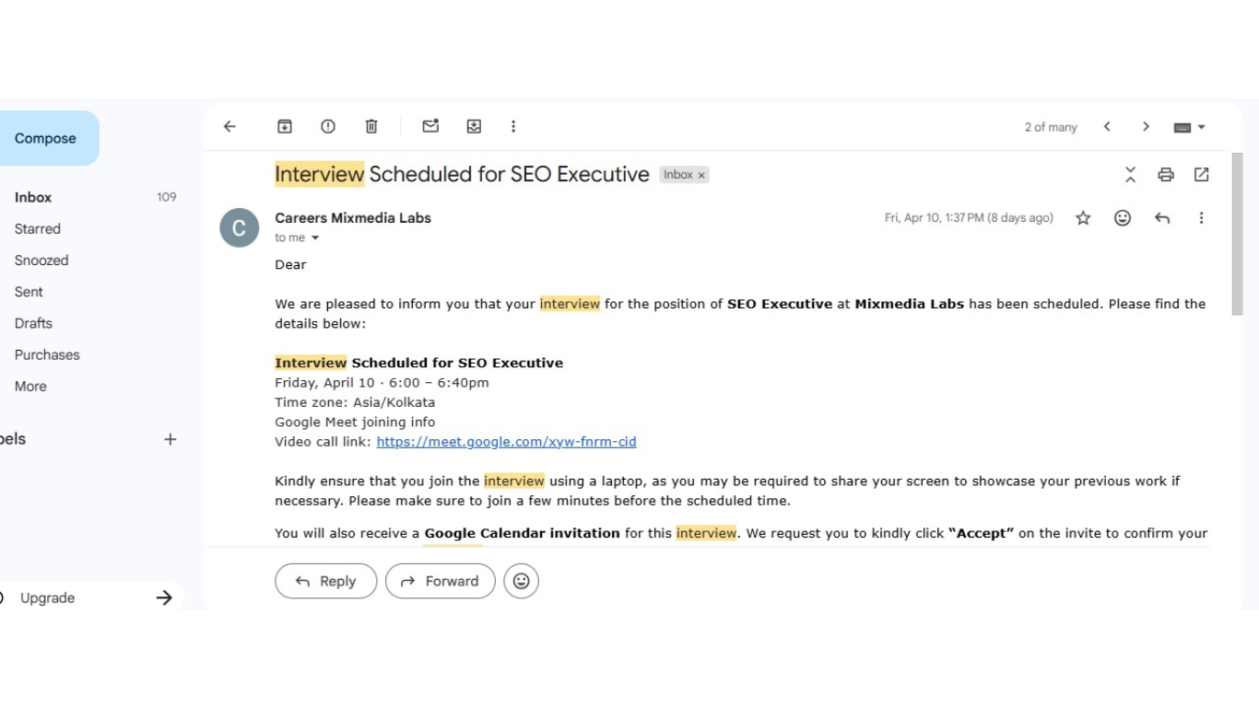Remove the Inbox label with x
Image resolution: width=1259 pixels, height=707 pixels.
[701, 175]
